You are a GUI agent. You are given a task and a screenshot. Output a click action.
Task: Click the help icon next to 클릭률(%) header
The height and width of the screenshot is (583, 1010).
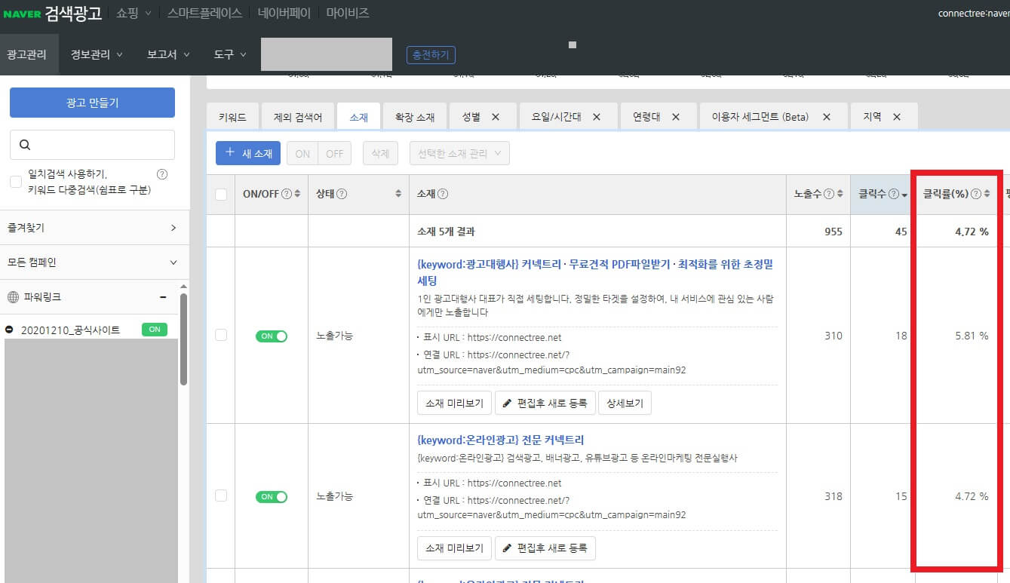976,194
